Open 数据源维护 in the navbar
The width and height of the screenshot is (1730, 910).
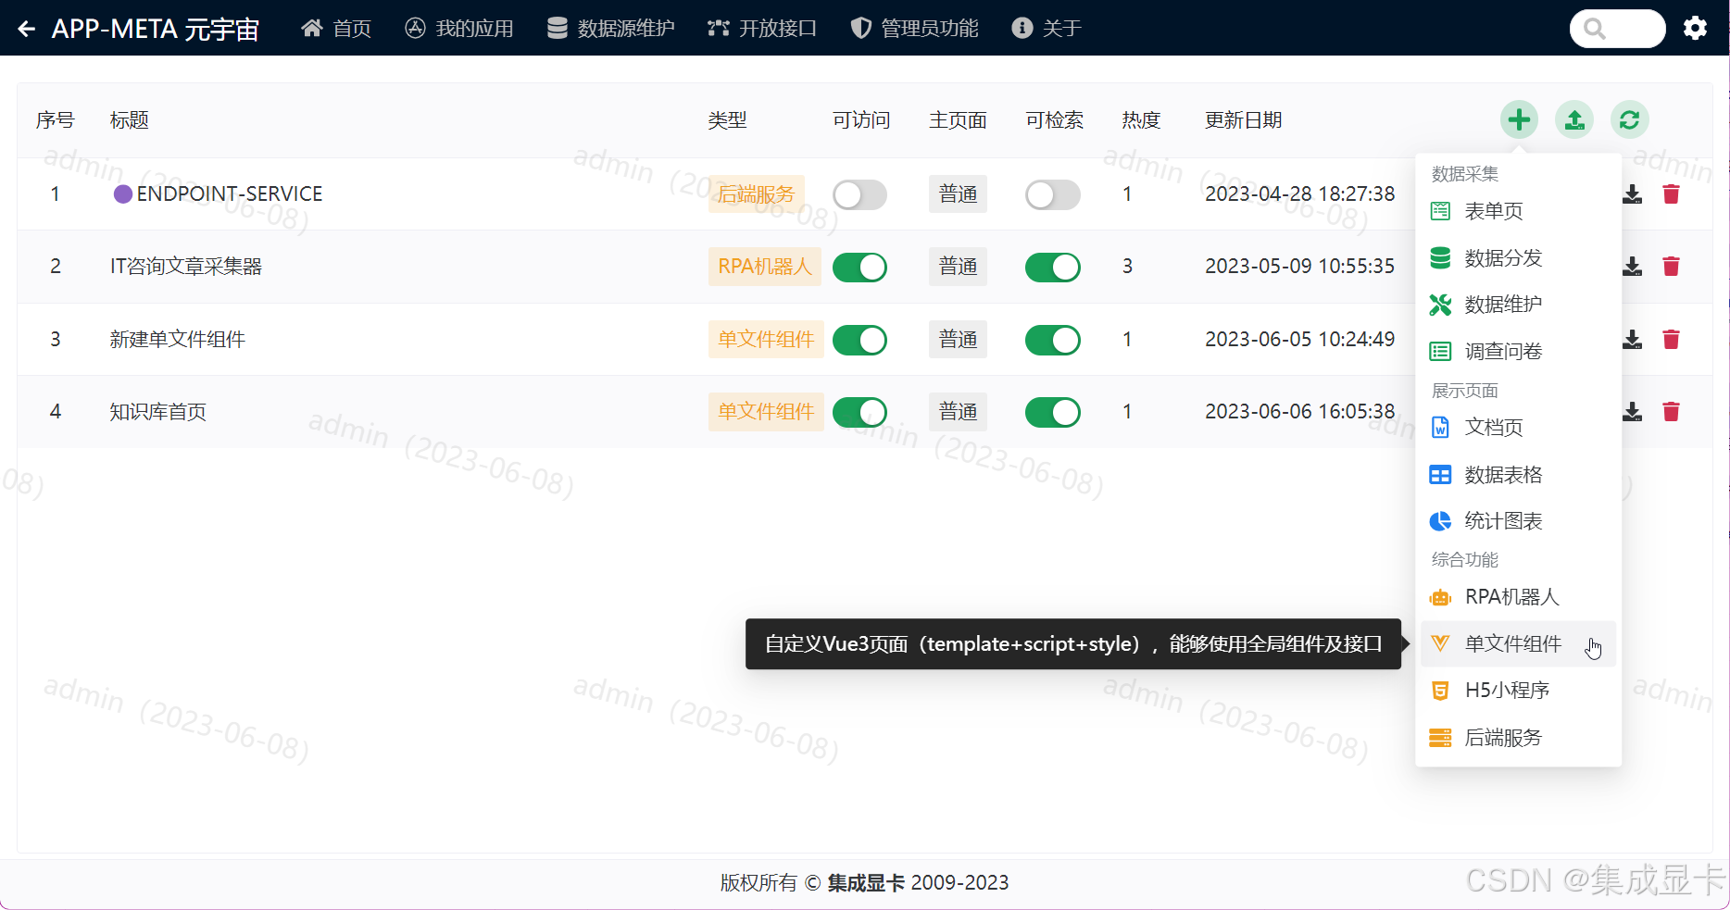[x=610, y=29]
